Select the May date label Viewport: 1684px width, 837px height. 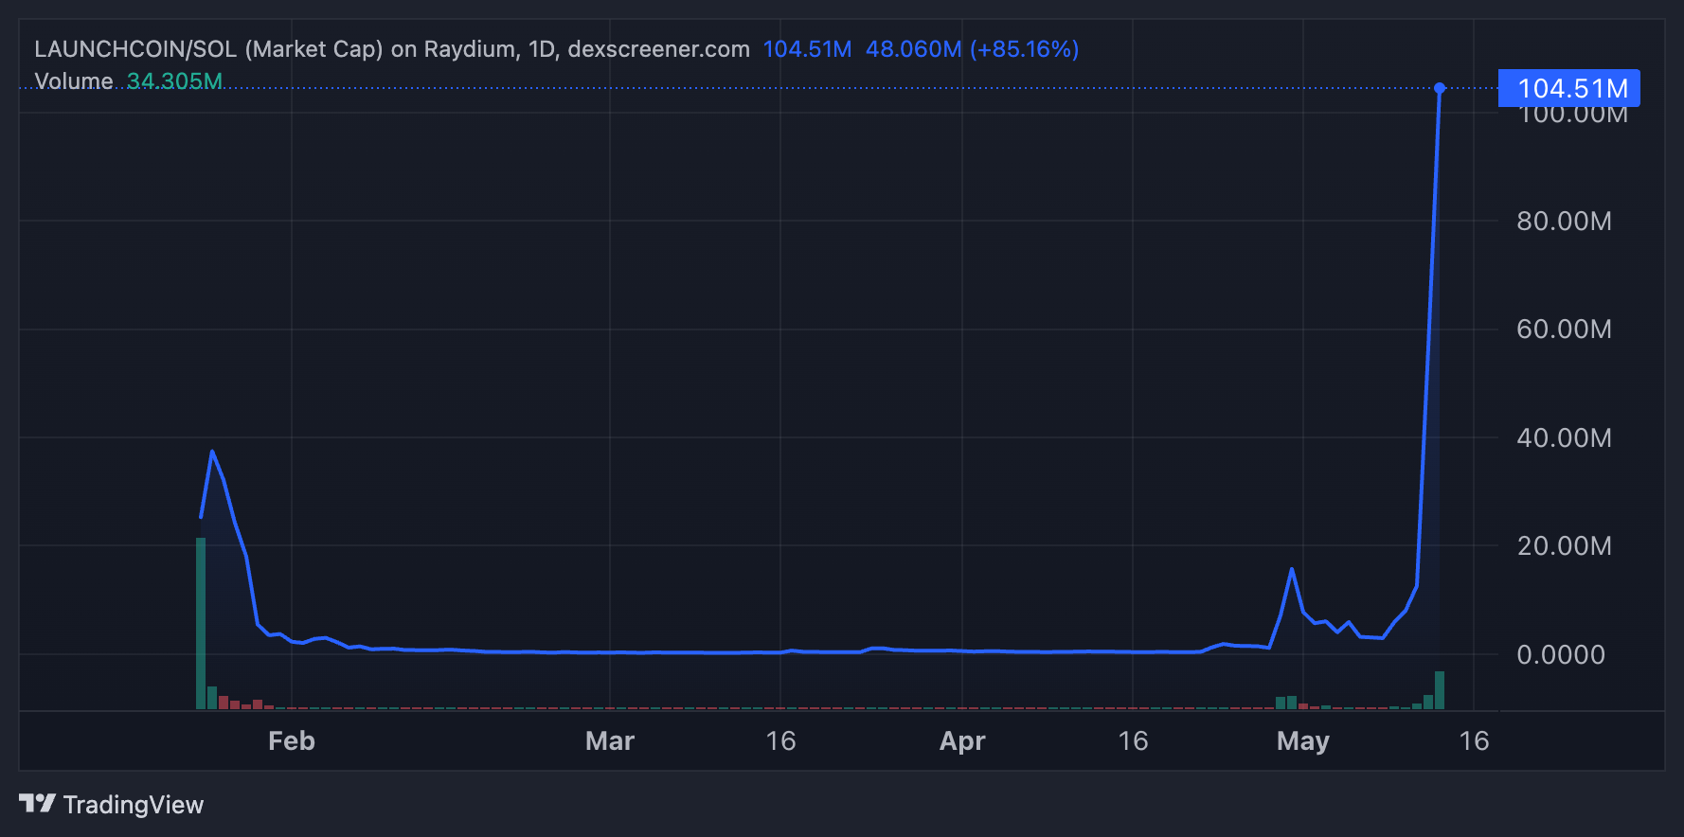coord(1302,740)
